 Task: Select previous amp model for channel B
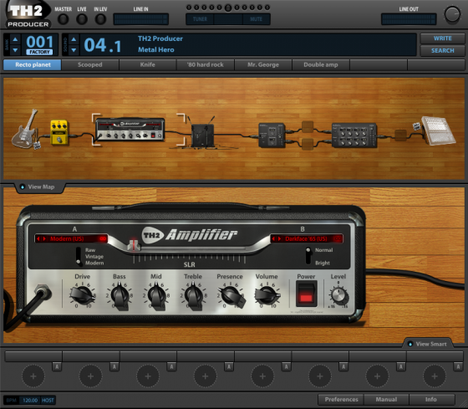click(x=273, y=238)
